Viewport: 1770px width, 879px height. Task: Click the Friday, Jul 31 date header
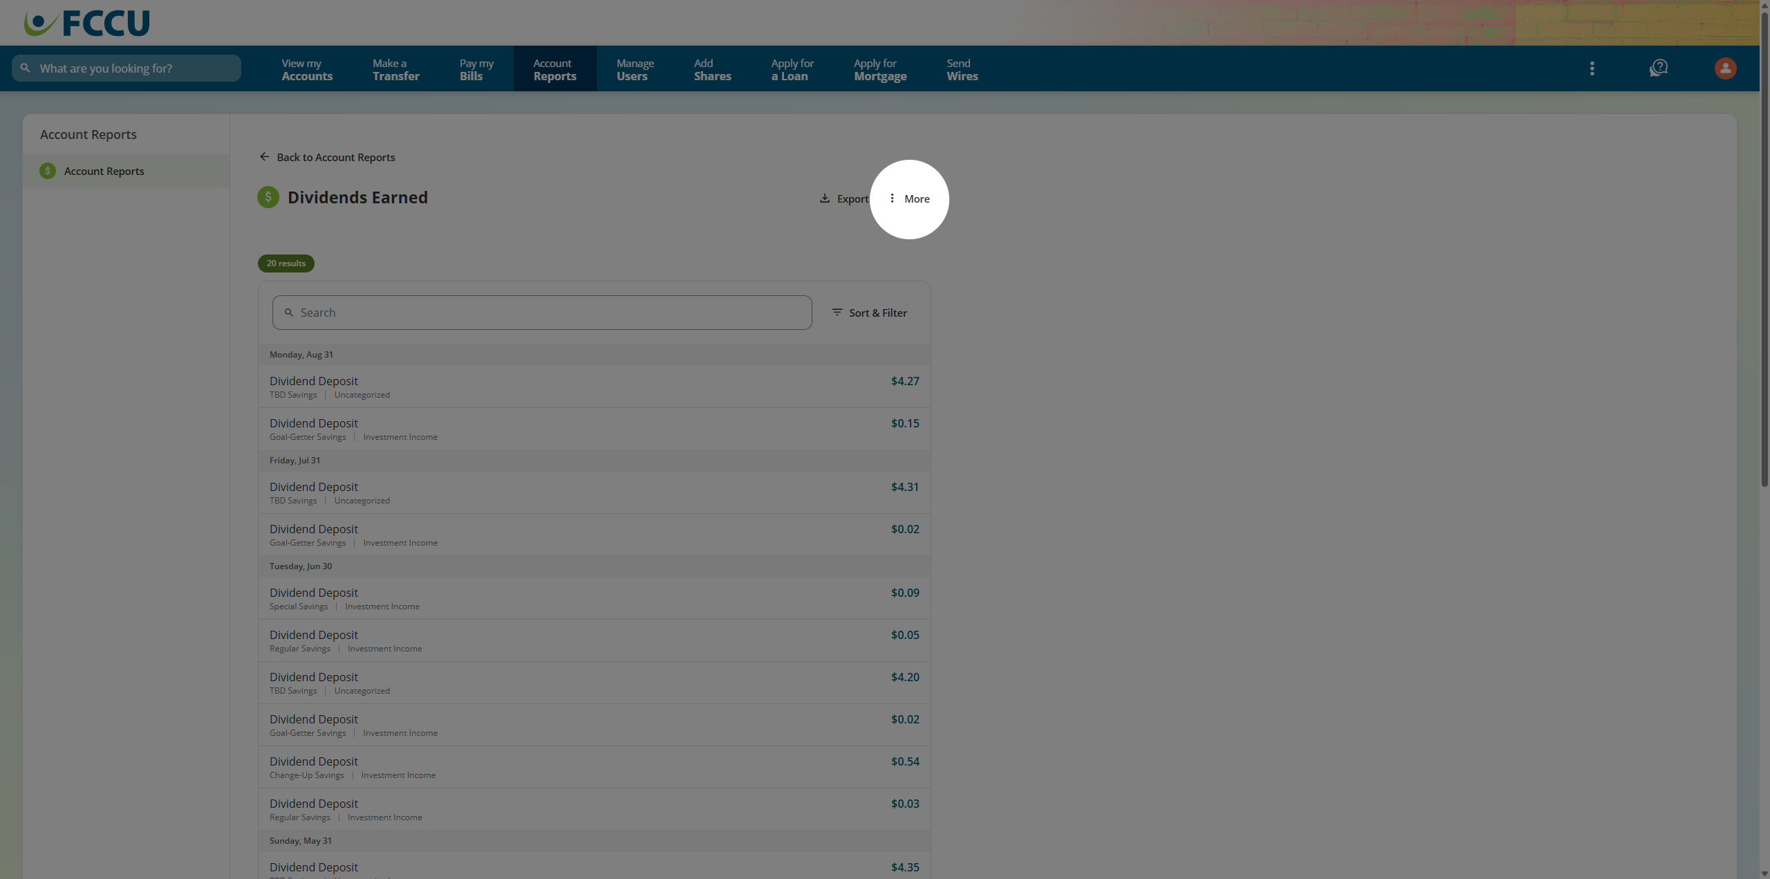(x=595, y=461)
